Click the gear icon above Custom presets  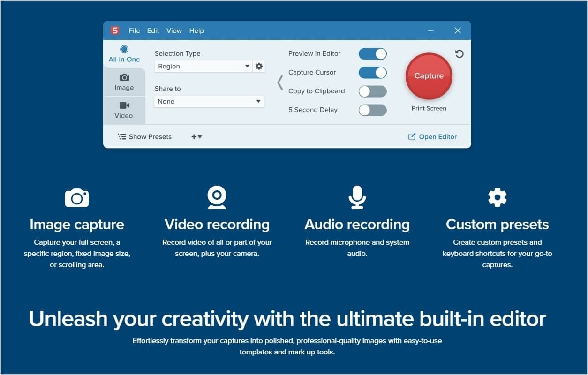(x=498, y=197)
